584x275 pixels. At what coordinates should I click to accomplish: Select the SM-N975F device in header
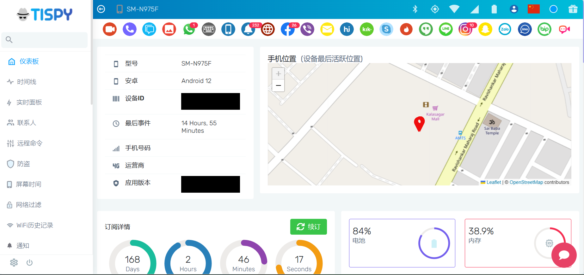[x=138, y=9]
